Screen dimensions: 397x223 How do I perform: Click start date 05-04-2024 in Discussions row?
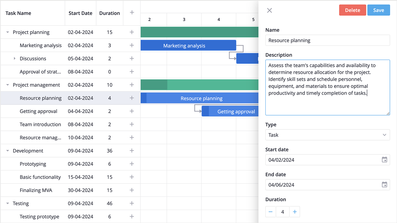pos(81,58)
